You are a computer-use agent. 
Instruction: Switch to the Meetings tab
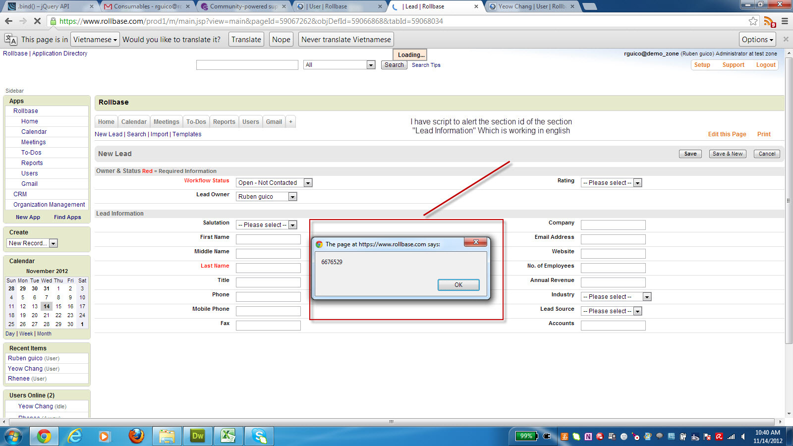[166, 122]
